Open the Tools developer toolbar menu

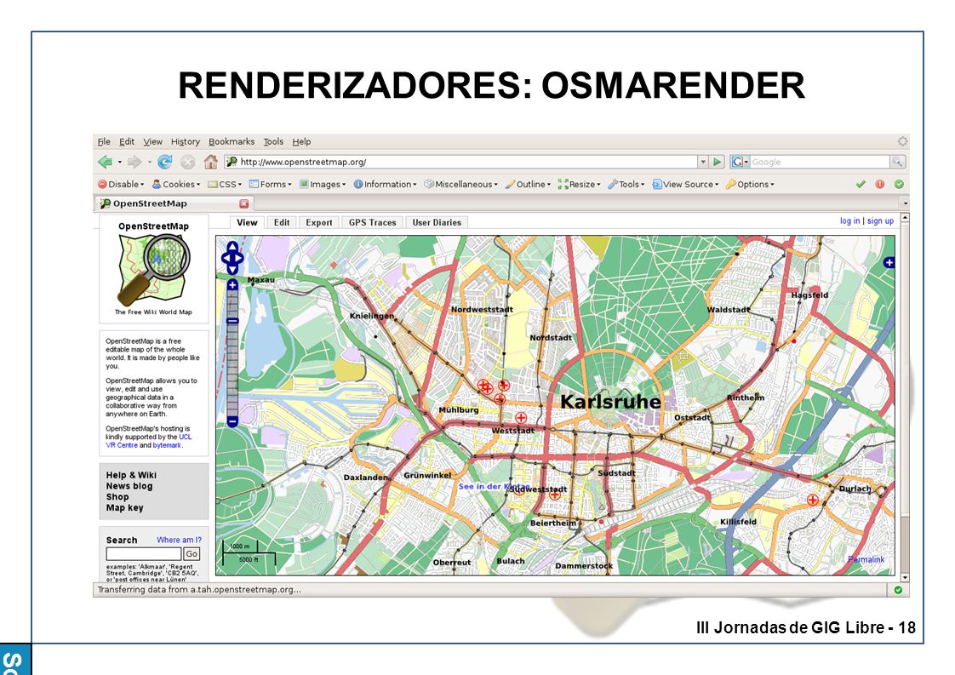click(626, 184)
